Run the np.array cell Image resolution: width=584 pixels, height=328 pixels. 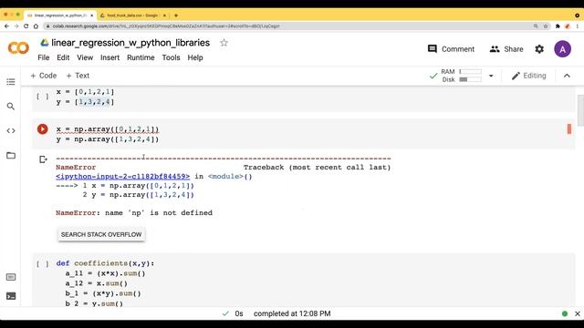pyautogui.click(x=43, y=129)
